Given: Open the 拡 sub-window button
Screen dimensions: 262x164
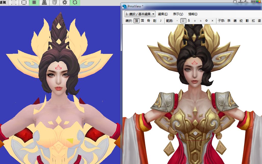Looking at the screenshot, I should [253, 21].
